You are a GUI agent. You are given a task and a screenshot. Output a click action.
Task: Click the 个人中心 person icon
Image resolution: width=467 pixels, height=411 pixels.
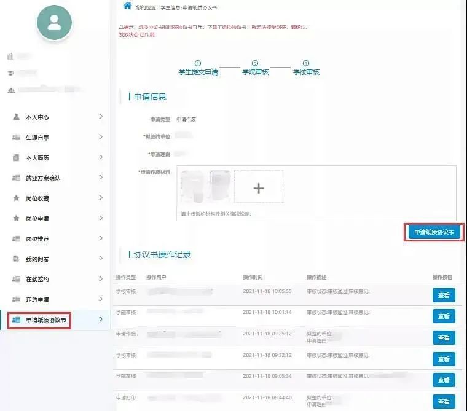pos(16,117)
